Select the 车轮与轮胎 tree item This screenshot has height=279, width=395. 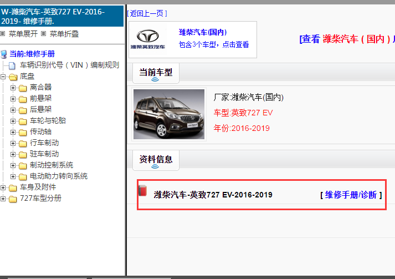(x=48, y=120)
